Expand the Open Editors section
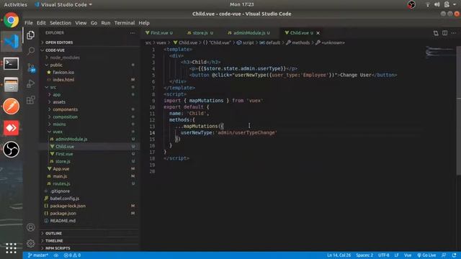This screenshot has width=461, height=259. coord(89,42)
